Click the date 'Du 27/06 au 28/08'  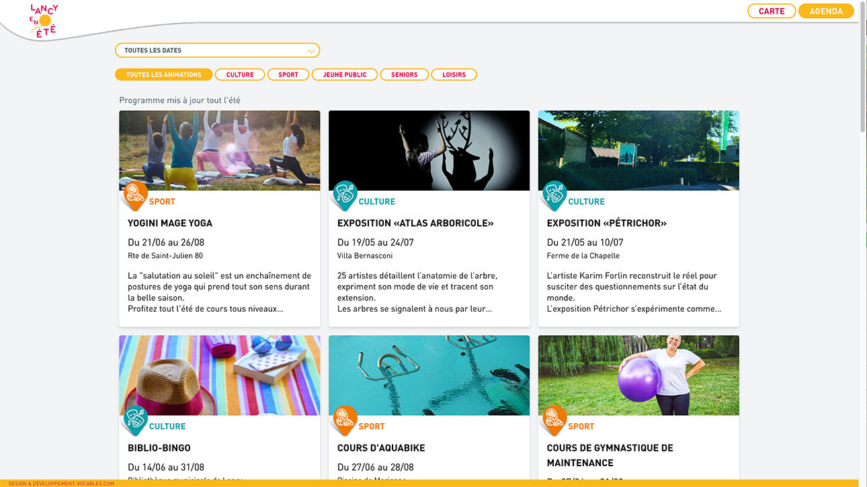point(376,468)
